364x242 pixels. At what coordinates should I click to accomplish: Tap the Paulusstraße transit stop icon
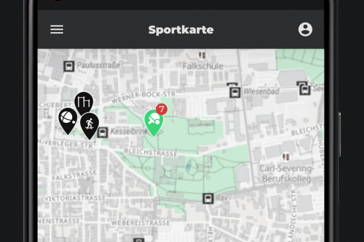[x=69, y=66]
